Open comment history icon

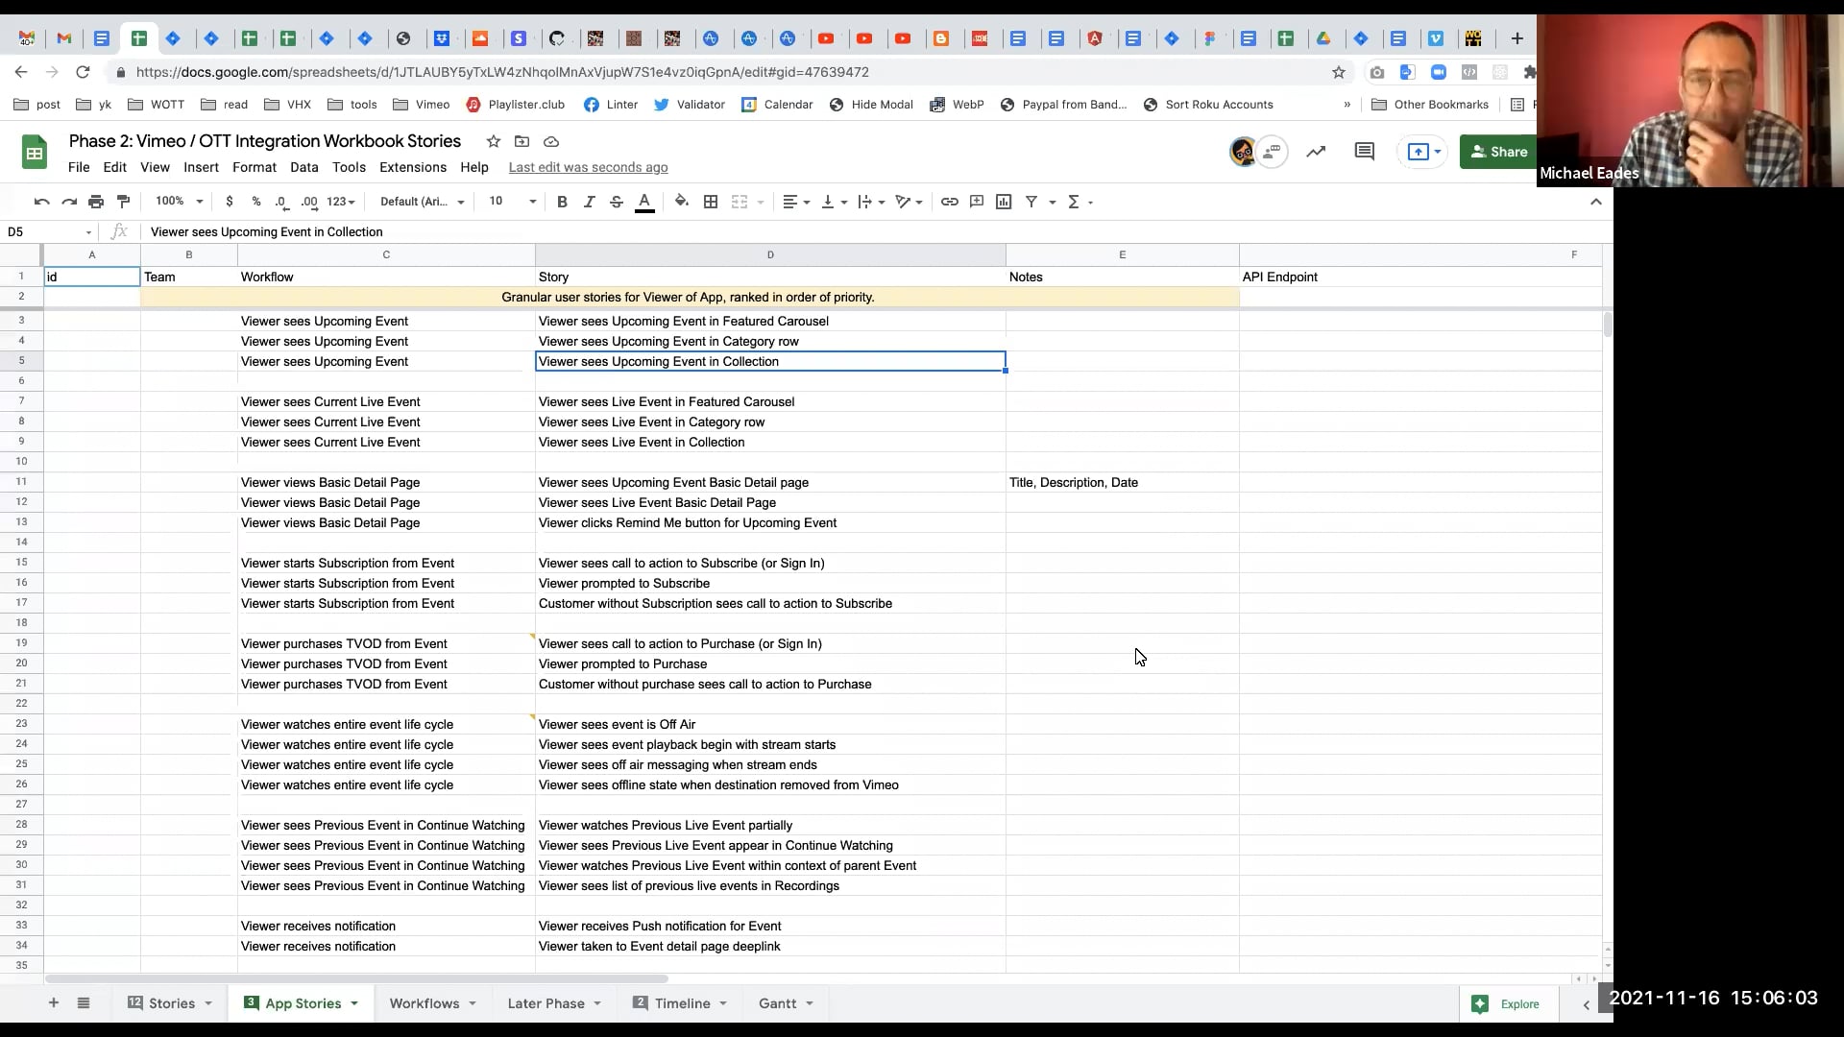(1364, 152)
